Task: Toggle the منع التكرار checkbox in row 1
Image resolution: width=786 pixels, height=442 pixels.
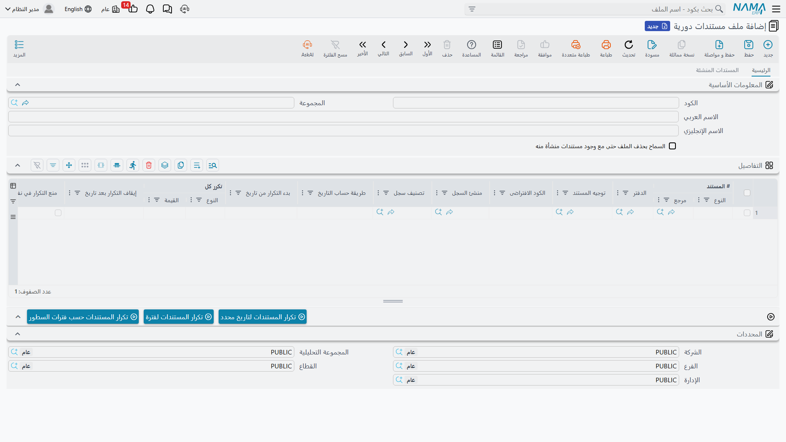Action: point(58,213)
